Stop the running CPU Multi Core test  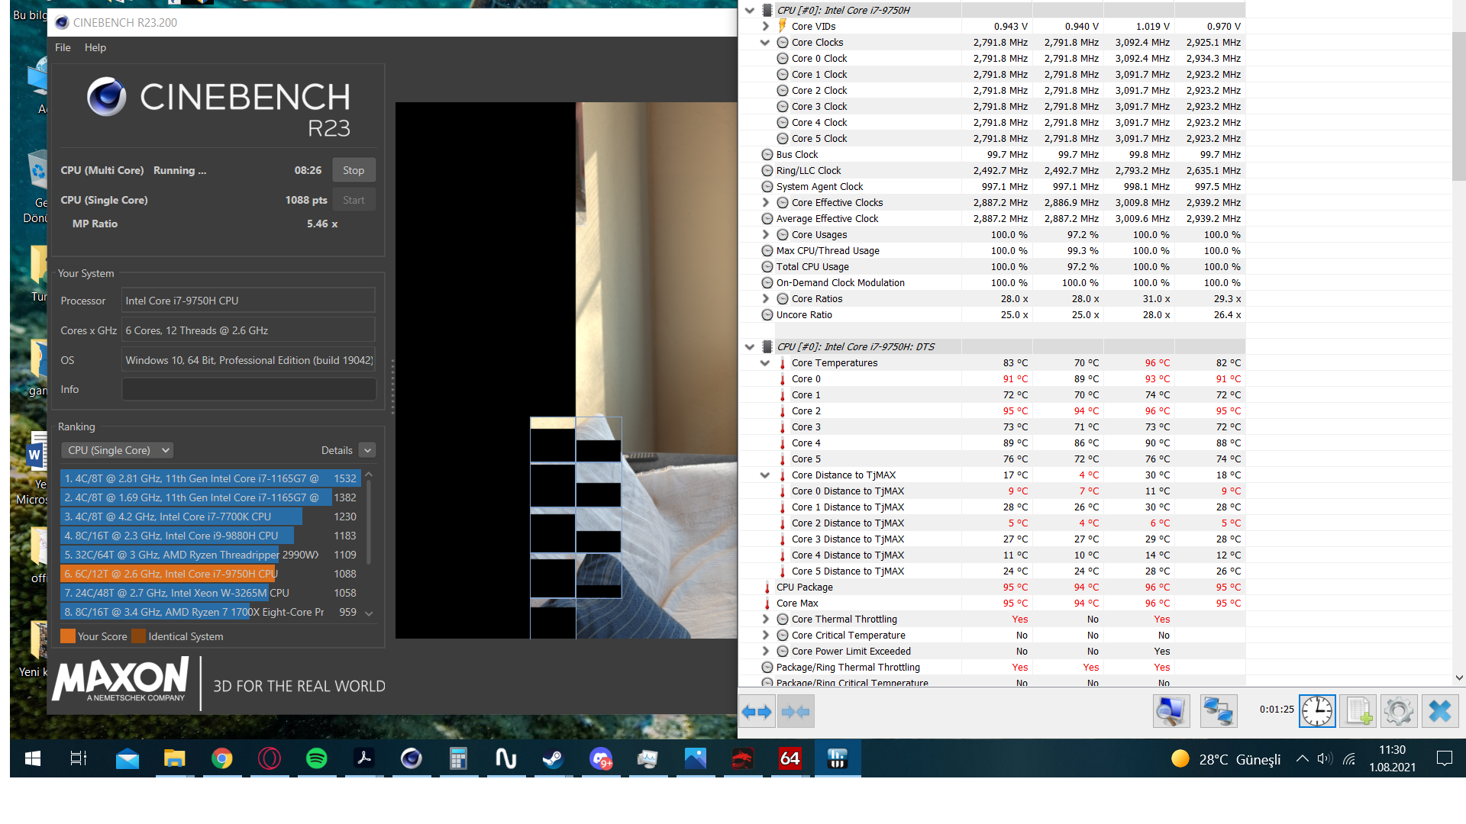pos(354,170)
